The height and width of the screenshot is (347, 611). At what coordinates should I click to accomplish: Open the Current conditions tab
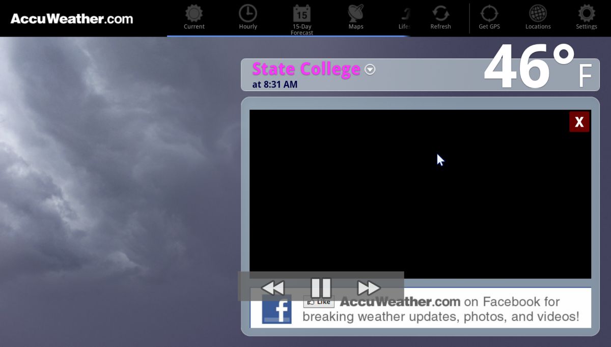click(194, 17)
